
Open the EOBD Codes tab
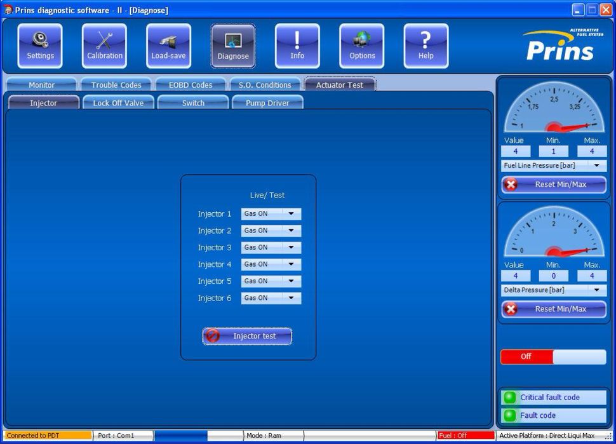point(191,85)
